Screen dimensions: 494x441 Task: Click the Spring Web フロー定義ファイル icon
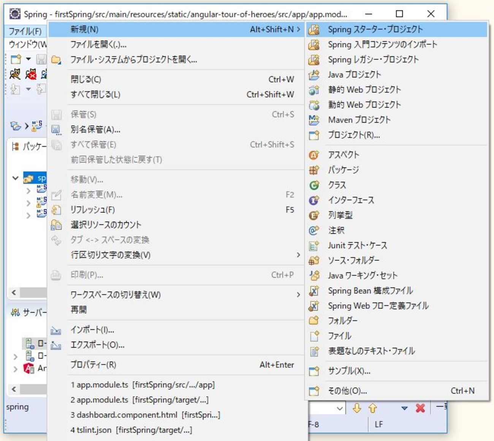pos(314,306)
